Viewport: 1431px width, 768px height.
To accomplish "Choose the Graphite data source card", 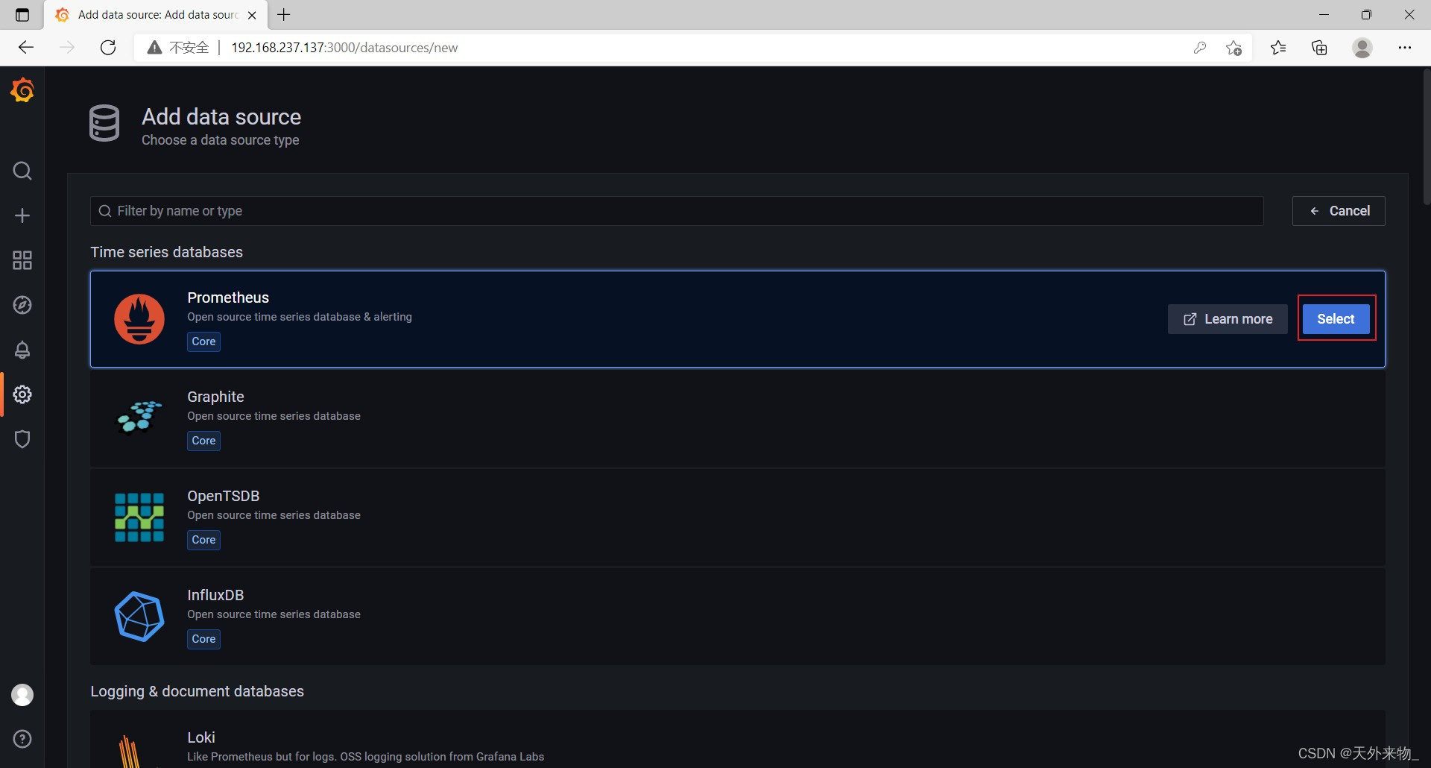I will (738, 418).
